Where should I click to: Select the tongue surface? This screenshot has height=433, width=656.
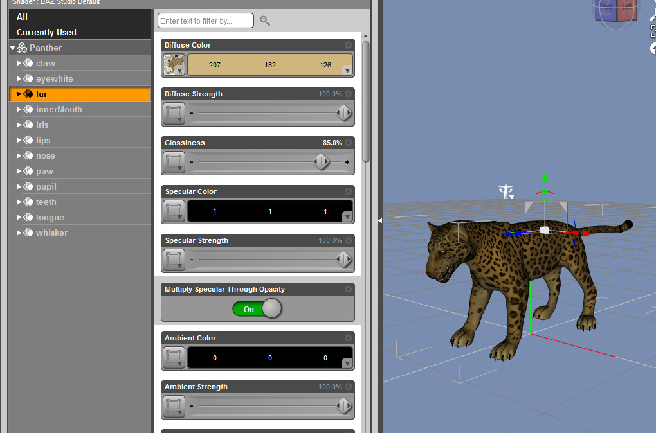coord(80,217)
